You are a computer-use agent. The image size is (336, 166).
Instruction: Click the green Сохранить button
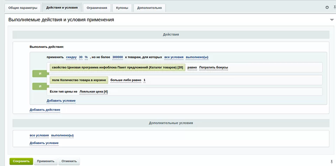tap(21, 161)
